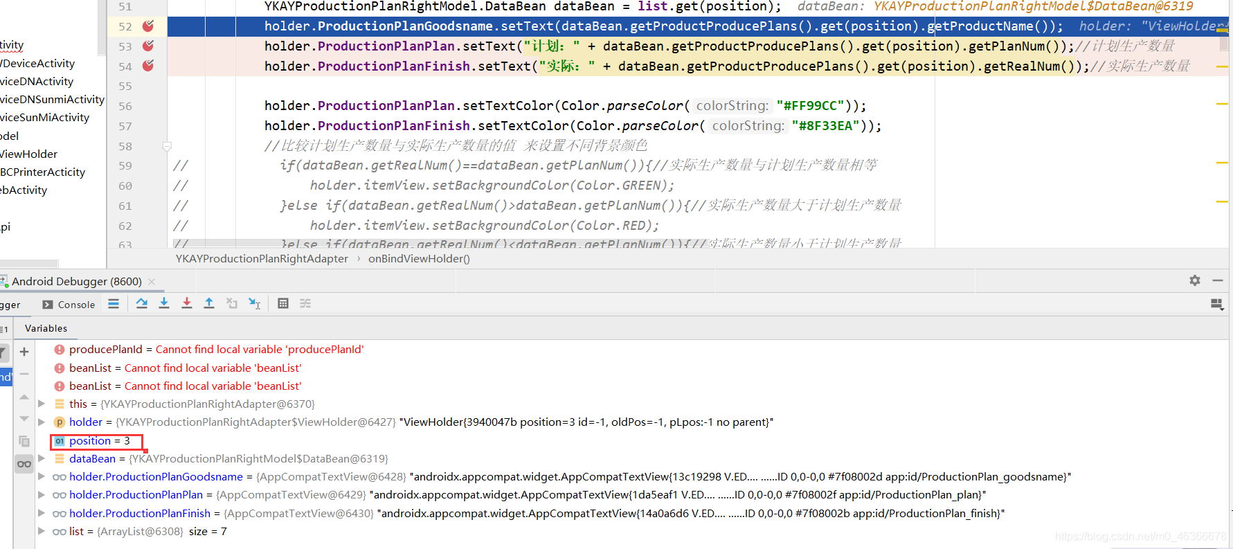Viewport: 1233px width, 549px height.
Task: Click the Duplicate Watch icon
Action: pyautogui.click(x=24, y=441)
